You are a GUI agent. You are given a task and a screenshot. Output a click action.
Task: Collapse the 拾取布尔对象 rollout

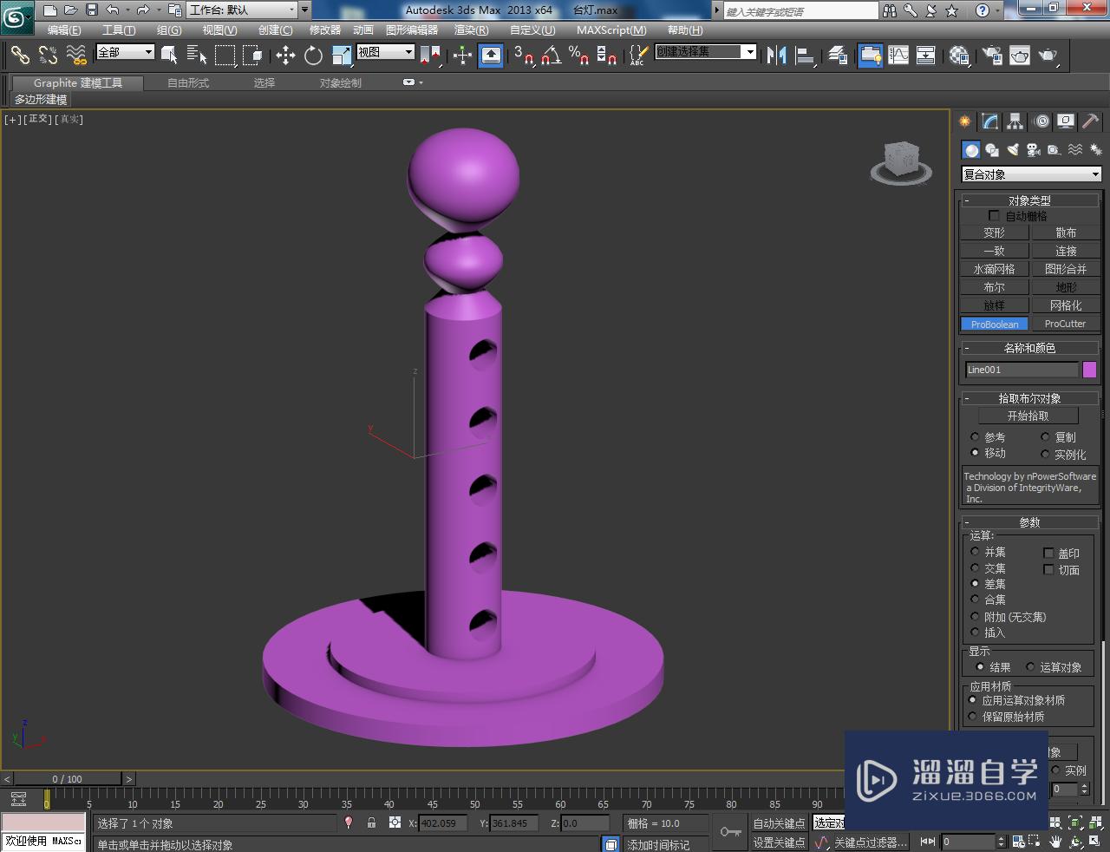(1029, 398)
